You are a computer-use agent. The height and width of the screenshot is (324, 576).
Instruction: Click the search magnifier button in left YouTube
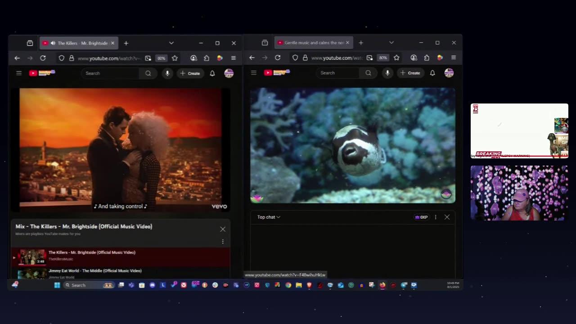[x=148, y=73]
